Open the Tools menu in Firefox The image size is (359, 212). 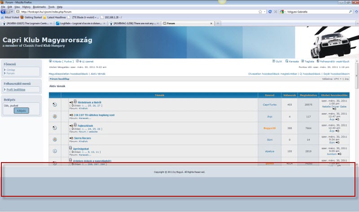pyautogui.click(x=51, y=7)
